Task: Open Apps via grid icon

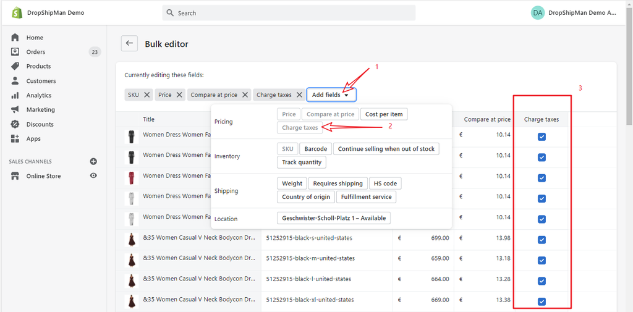Action: tap(15, 138)
